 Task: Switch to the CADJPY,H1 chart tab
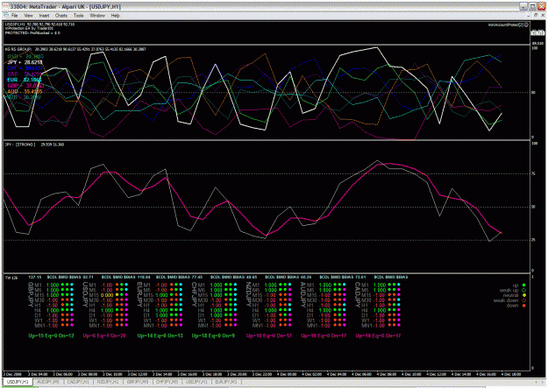(78, 382)
